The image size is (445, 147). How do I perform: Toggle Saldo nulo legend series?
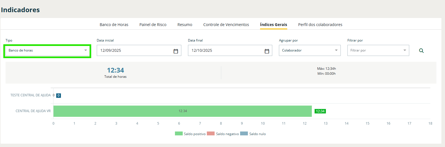point(253,134)
